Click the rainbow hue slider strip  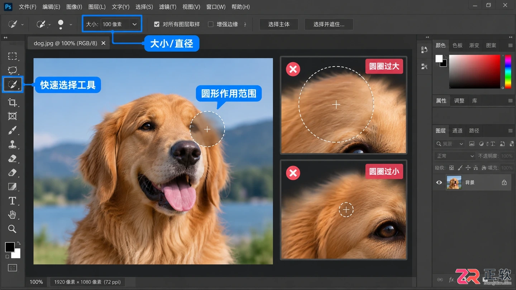pyautogui.click(x=508, y=71)
